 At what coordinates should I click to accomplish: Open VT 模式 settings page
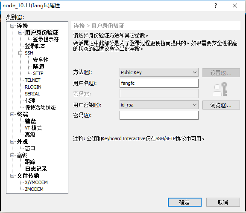[x=33, y=128]
